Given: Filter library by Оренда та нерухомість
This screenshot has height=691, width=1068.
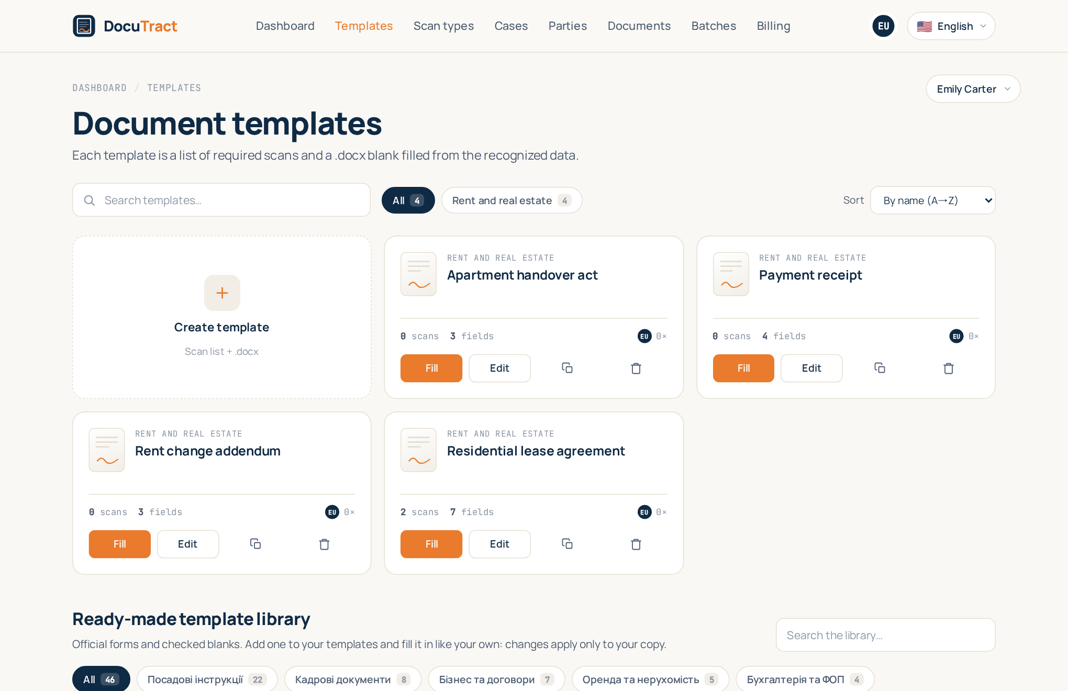Looking at the screenshot, I should (x=651, y=679).
